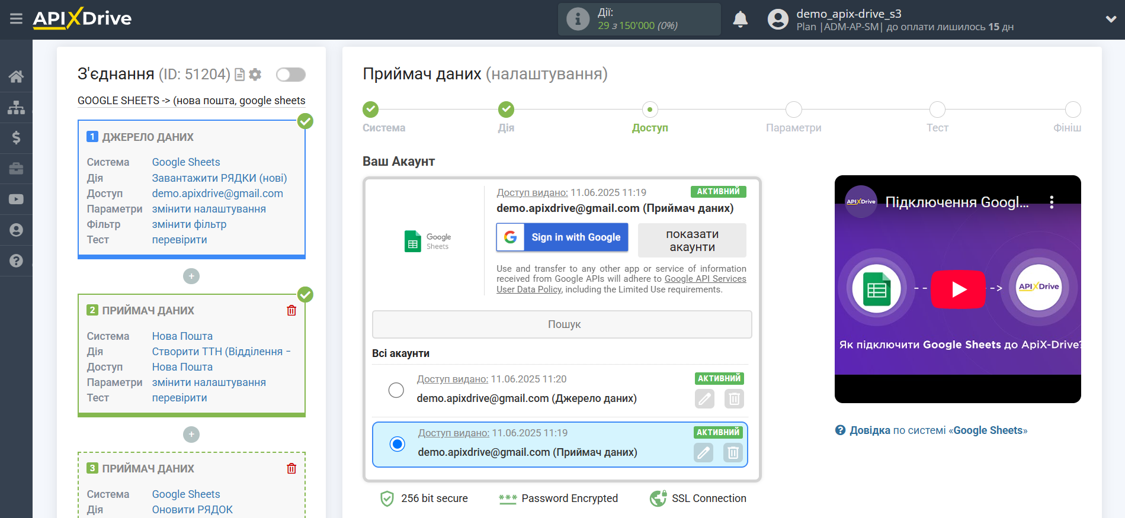Edit the Приймач даних account pencil

coord(703,453)
